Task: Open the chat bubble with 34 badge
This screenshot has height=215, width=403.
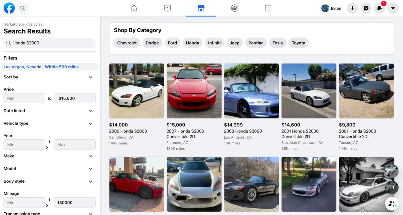Action: click(x=392, y=204)
